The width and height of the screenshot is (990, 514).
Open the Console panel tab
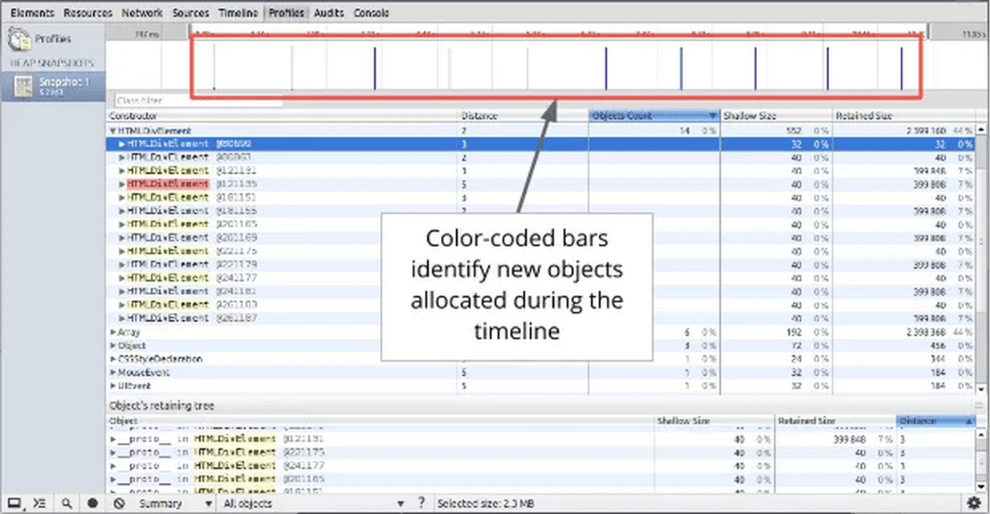point(371,12)
